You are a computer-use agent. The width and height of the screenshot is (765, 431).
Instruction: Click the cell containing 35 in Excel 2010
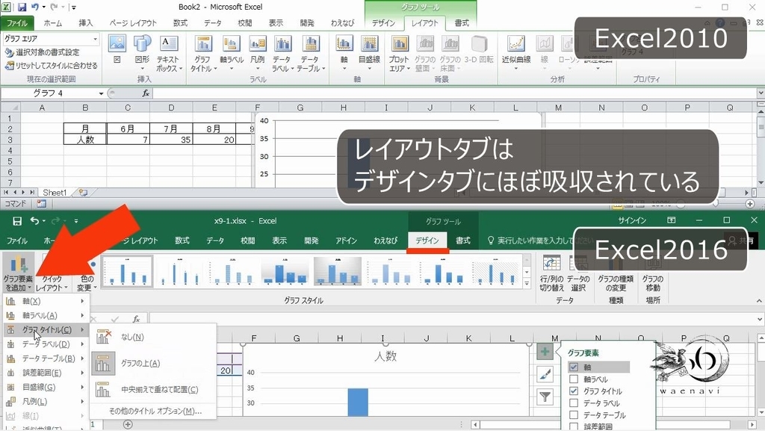(x=171, y=140)
